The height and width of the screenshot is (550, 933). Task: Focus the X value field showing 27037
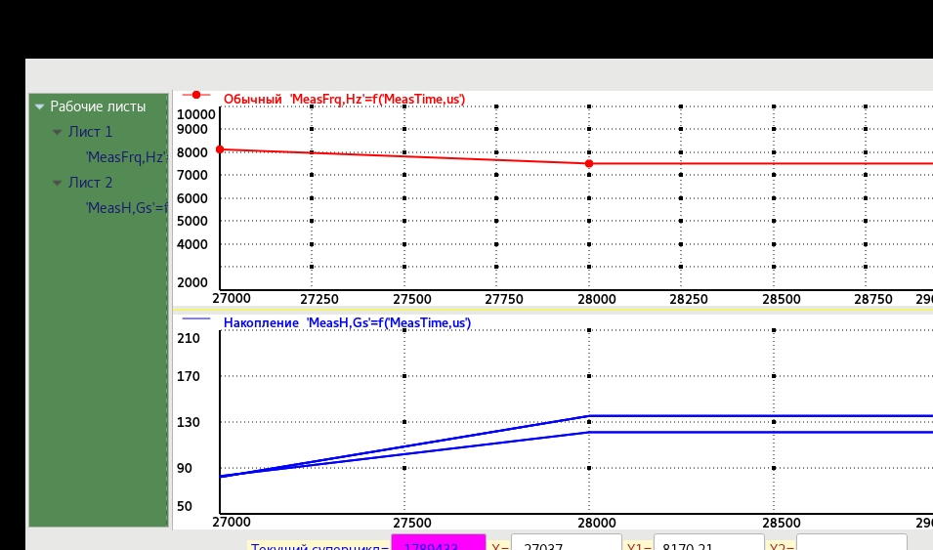point(566,543)
